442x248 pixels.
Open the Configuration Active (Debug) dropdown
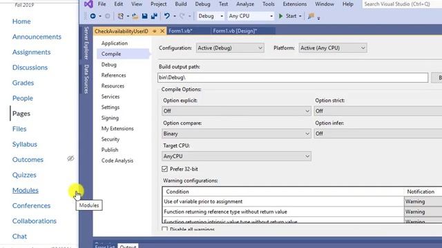point(230,48)
